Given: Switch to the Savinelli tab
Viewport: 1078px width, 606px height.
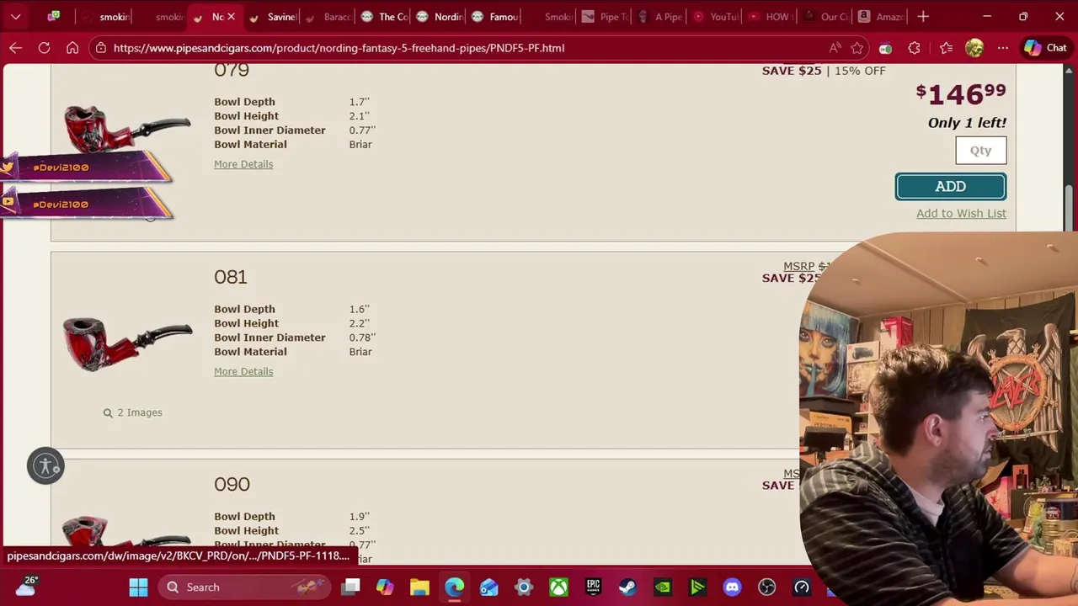Looking at the screenshot, I should tap(273, 16).
